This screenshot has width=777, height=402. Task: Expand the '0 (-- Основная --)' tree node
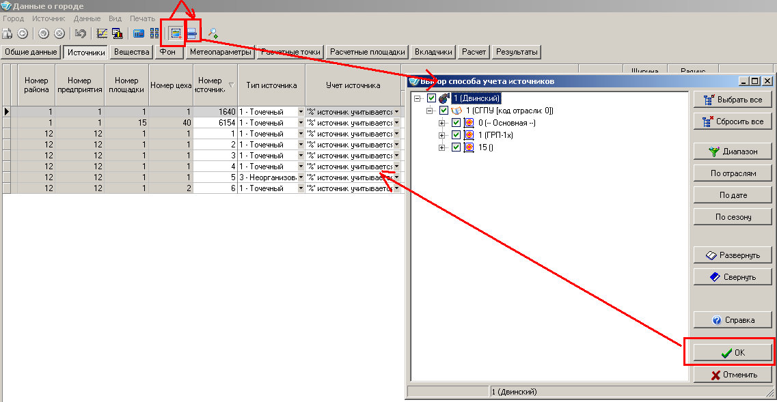click(441, 123)
